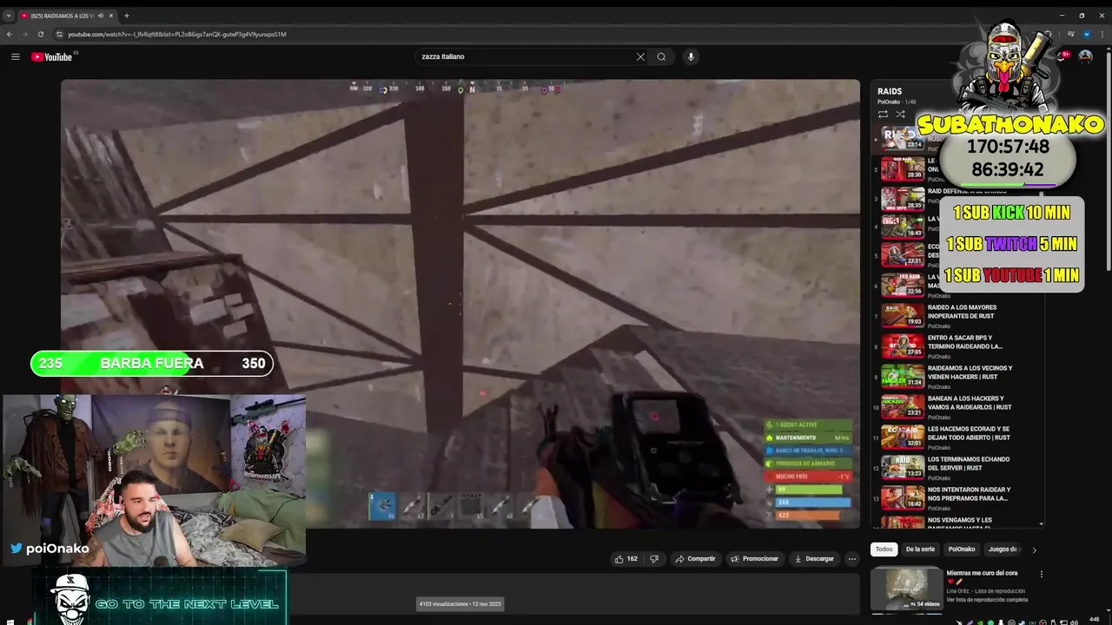Image resolution: width=1112 pixels, height=625 pixels.
Task: Open the RAIDS playlist title
Action: coord(890,91)
